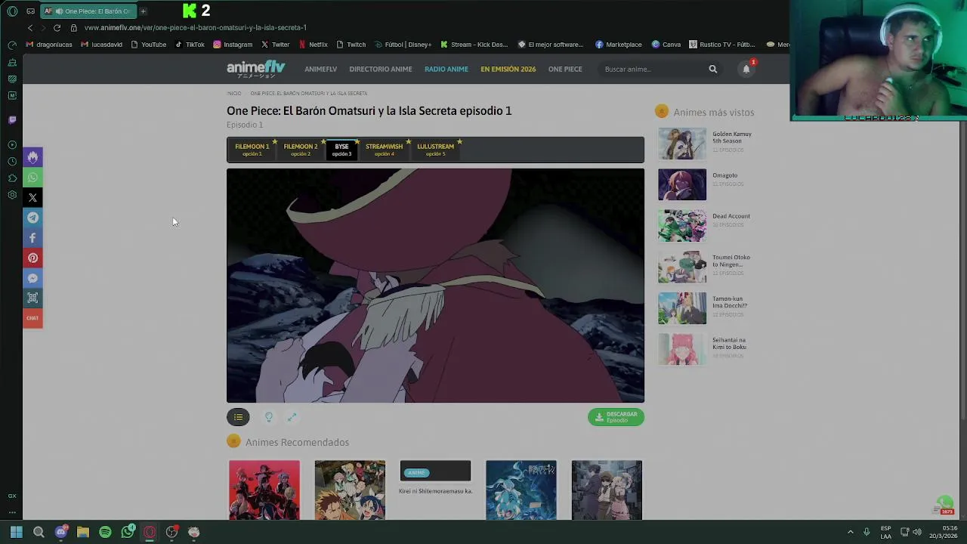Image resolution: width=967 pixels, height=544 pixels.
Task: Open Toumei Otoko to Ningen thumbnail
Action: (682, 267)
